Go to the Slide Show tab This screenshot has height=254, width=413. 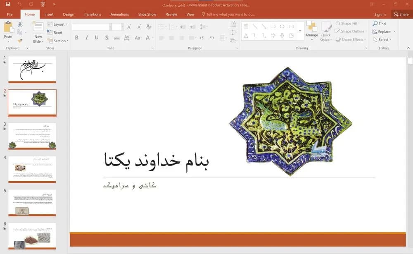point(147,14)
